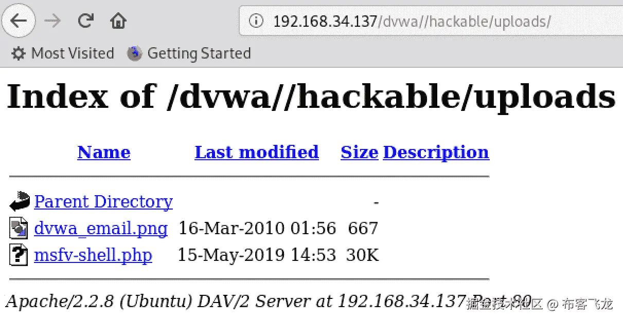Image resolution: width=623 pixels, height=321 pixels.
Task: Open the Most Visited bookmarks folder
Action: click(x=63, y=53)
